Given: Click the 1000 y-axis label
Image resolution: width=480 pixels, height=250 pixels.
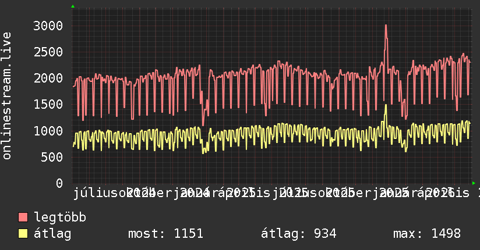Looking at the screenshot, I should click(x=48, y=131).
